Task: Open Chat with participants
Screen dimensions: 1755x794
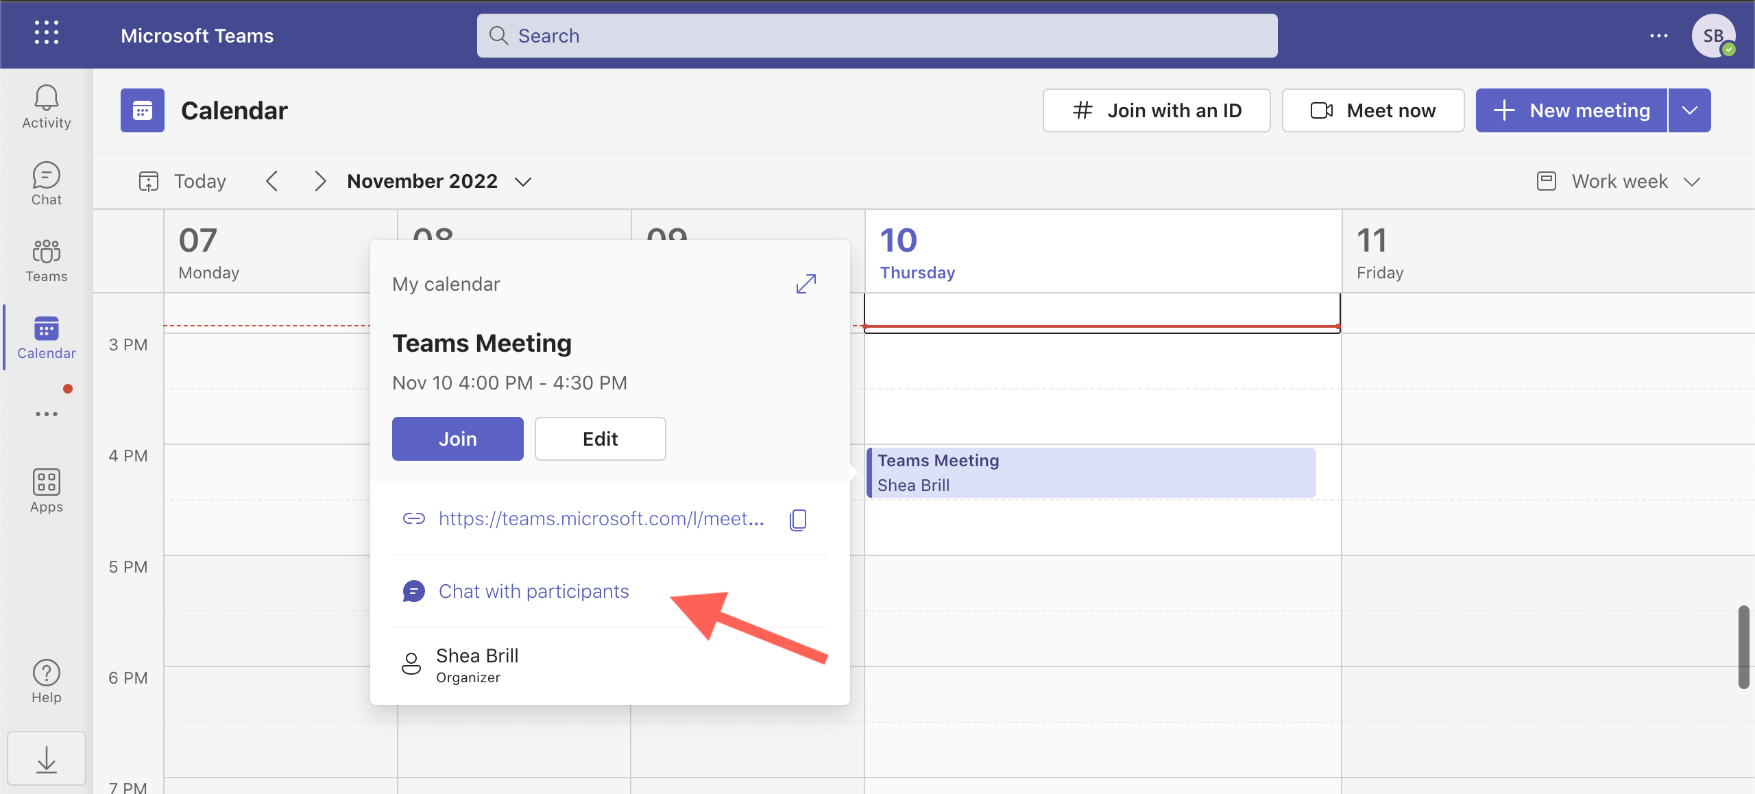Action: [533, 591]
